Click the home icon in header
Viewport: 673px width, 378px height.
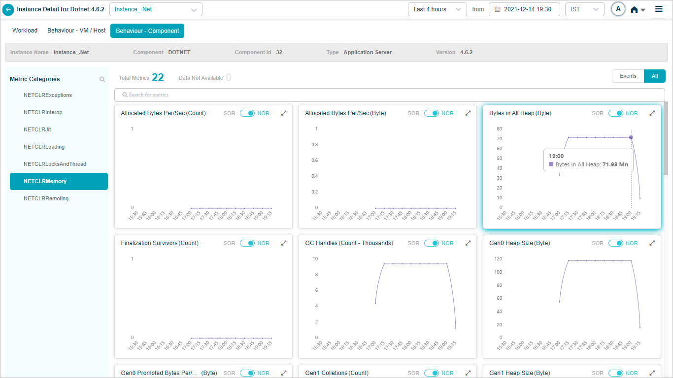pyautogui.click(x=635, y=10)
